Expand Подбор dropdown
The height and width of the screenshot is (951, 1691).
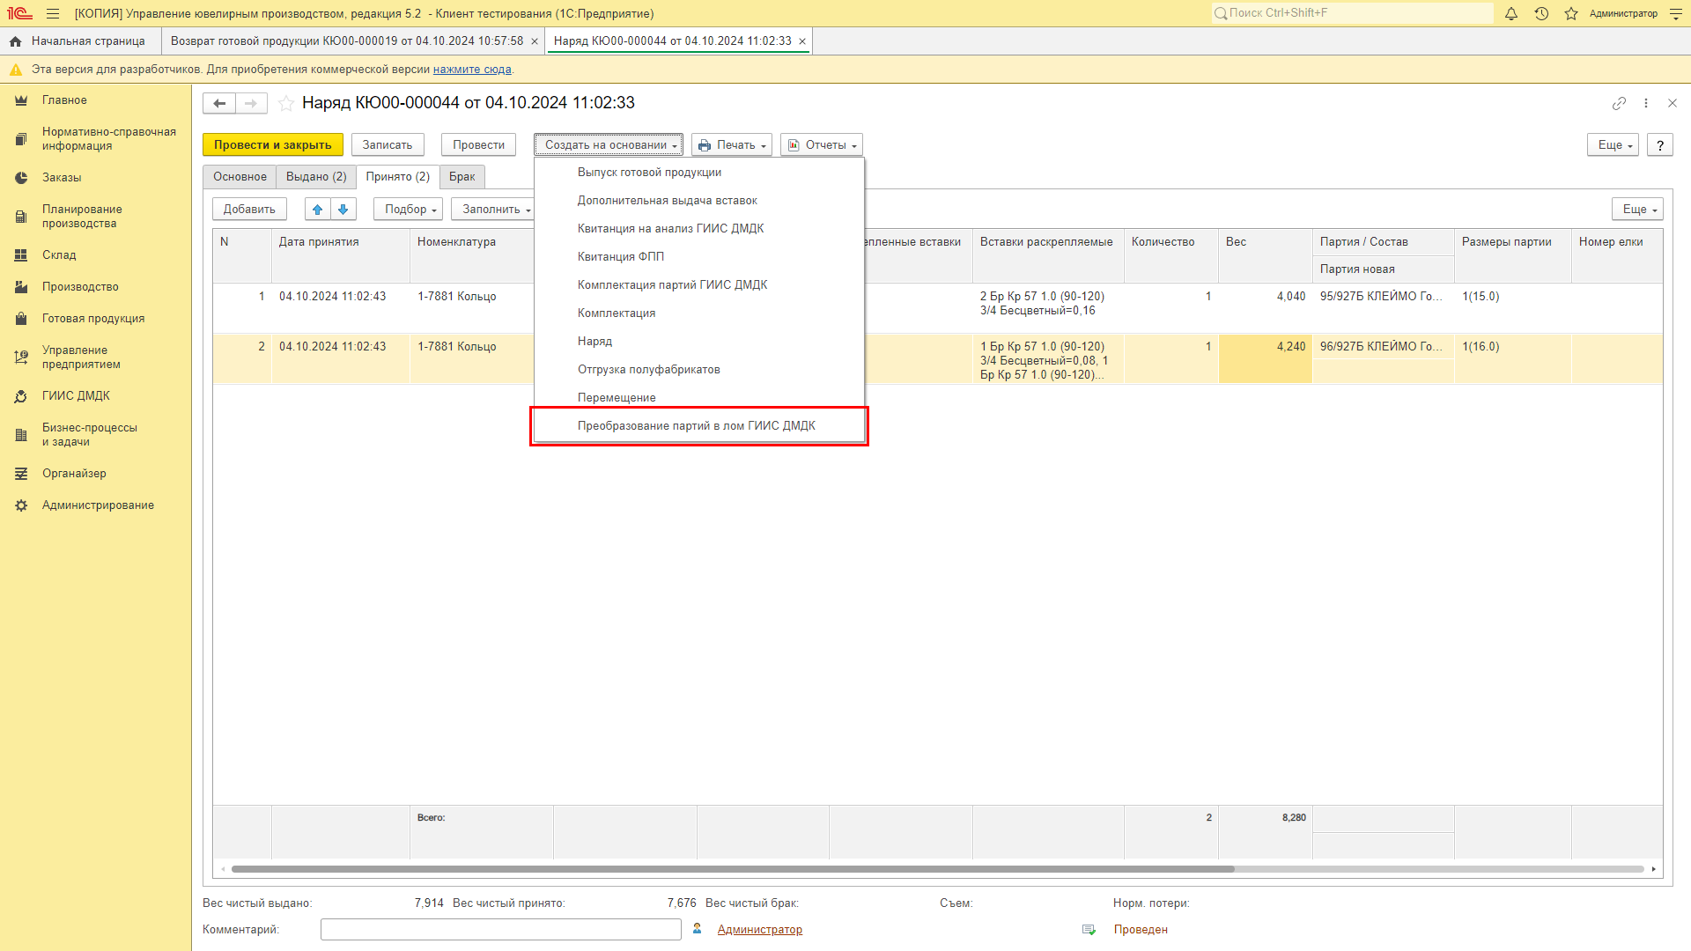(409, 209)
